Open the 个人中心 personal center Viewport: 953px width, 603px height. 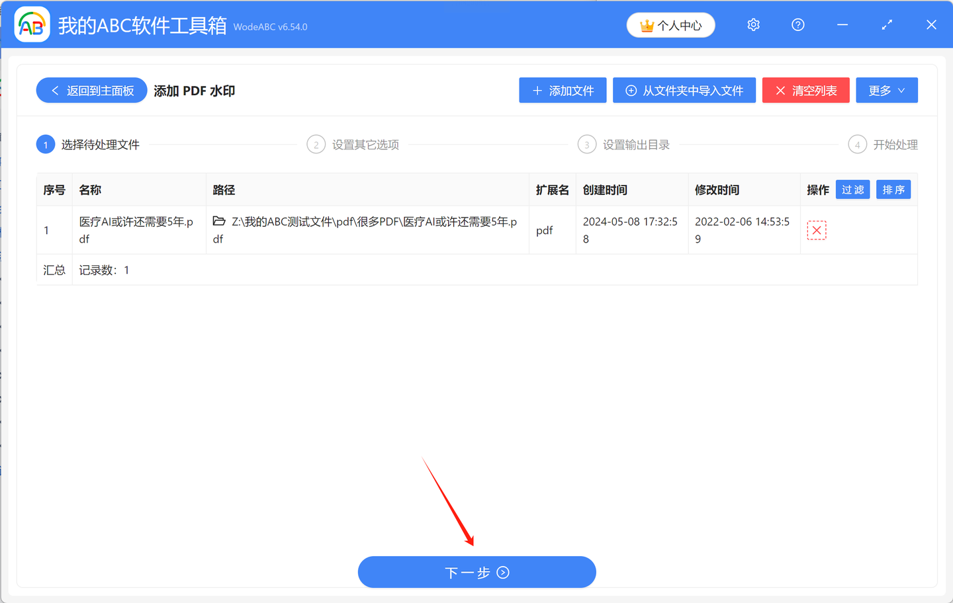tap(670, 25)
